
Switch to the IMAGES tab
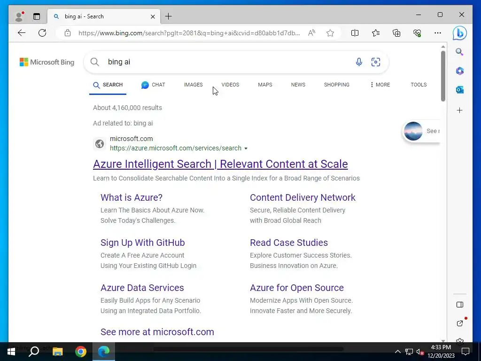(193, 85)
